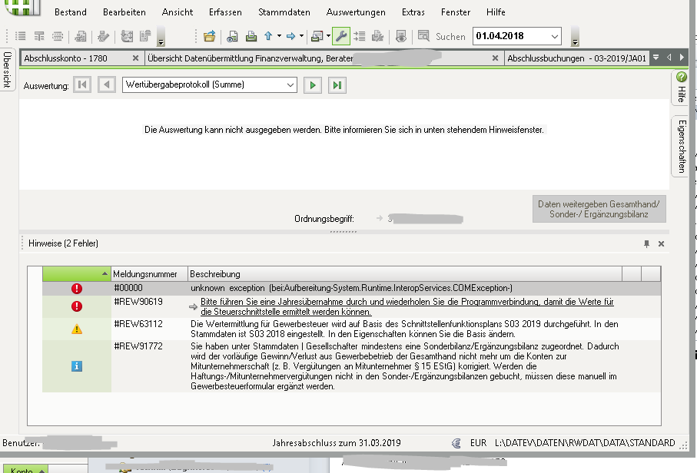This screenshot has width=697, height=473.
Task: Open the Auswertungen menu
Action: click(356, 12)
